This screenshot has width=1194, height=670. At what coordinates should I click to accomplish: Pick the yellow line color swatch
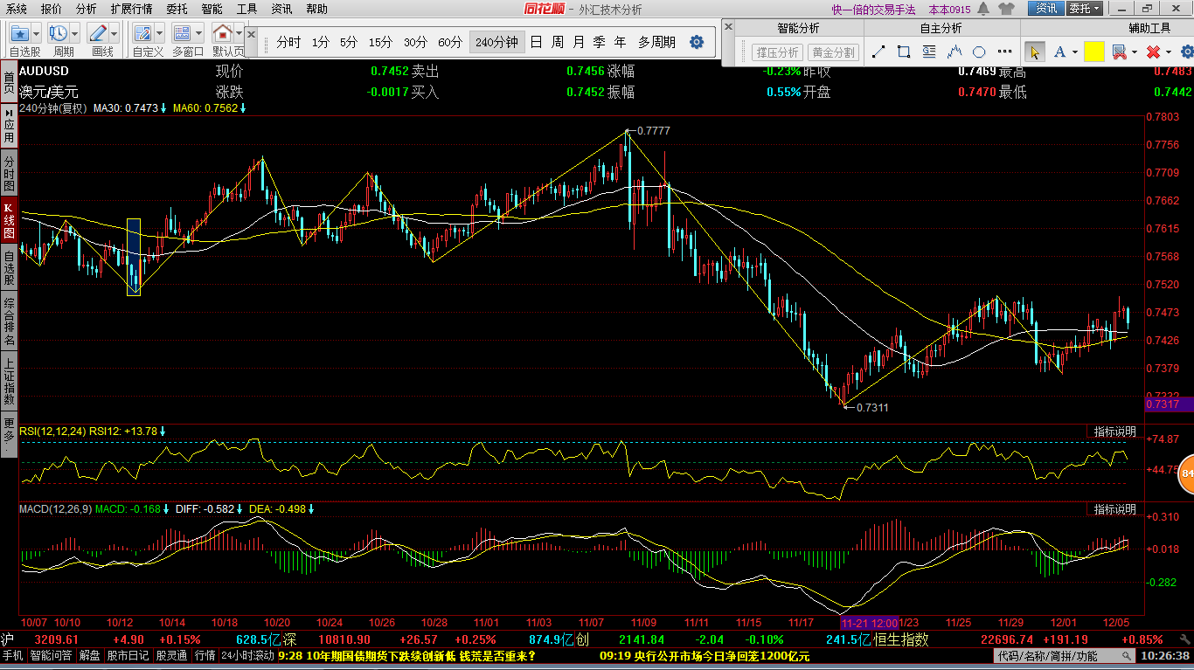[1094, 52]
